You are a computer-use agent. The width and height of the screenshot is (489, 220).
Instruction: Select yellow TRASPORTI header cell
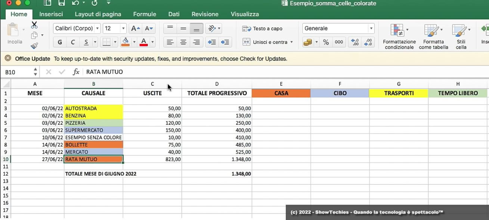399,93
